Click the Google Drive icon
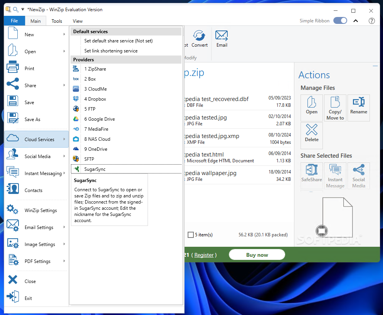The image size is (383, 315). coord(76,119)
